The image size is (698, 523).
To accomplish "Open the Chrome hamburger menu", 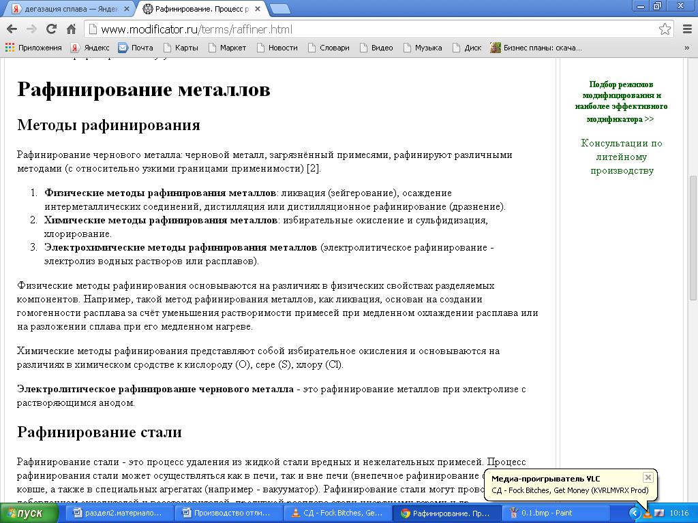I will click(x=687, y=29).
